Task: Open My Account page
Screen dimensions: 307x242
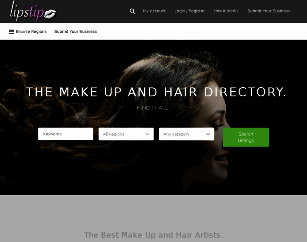Action: point(154,11)
